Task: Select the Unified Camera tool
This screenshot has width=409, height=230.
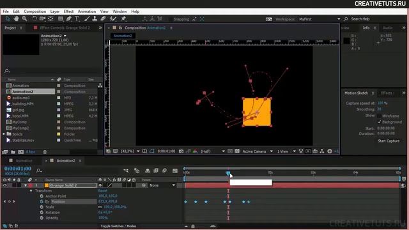Action: [x=42, y=19]
